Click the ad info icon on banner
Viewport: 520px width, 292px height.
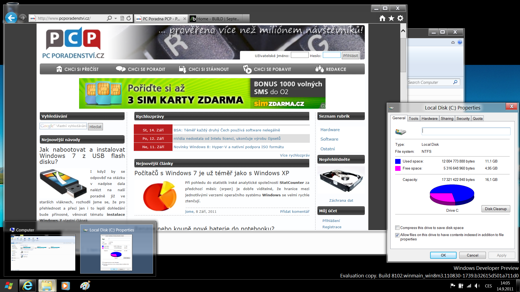click(x=323, y=106)
